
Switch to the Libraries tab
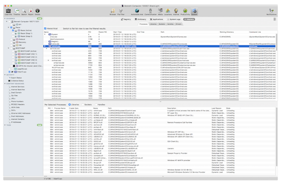(x=153, y=24)
